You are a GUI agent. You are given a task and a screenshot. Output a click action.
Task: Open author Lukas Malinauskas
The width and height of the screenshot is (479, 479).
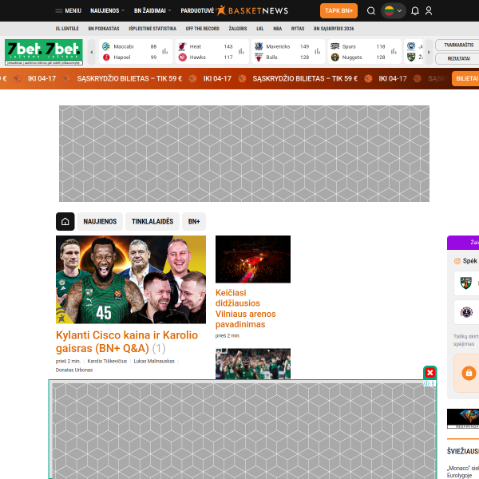154,362
